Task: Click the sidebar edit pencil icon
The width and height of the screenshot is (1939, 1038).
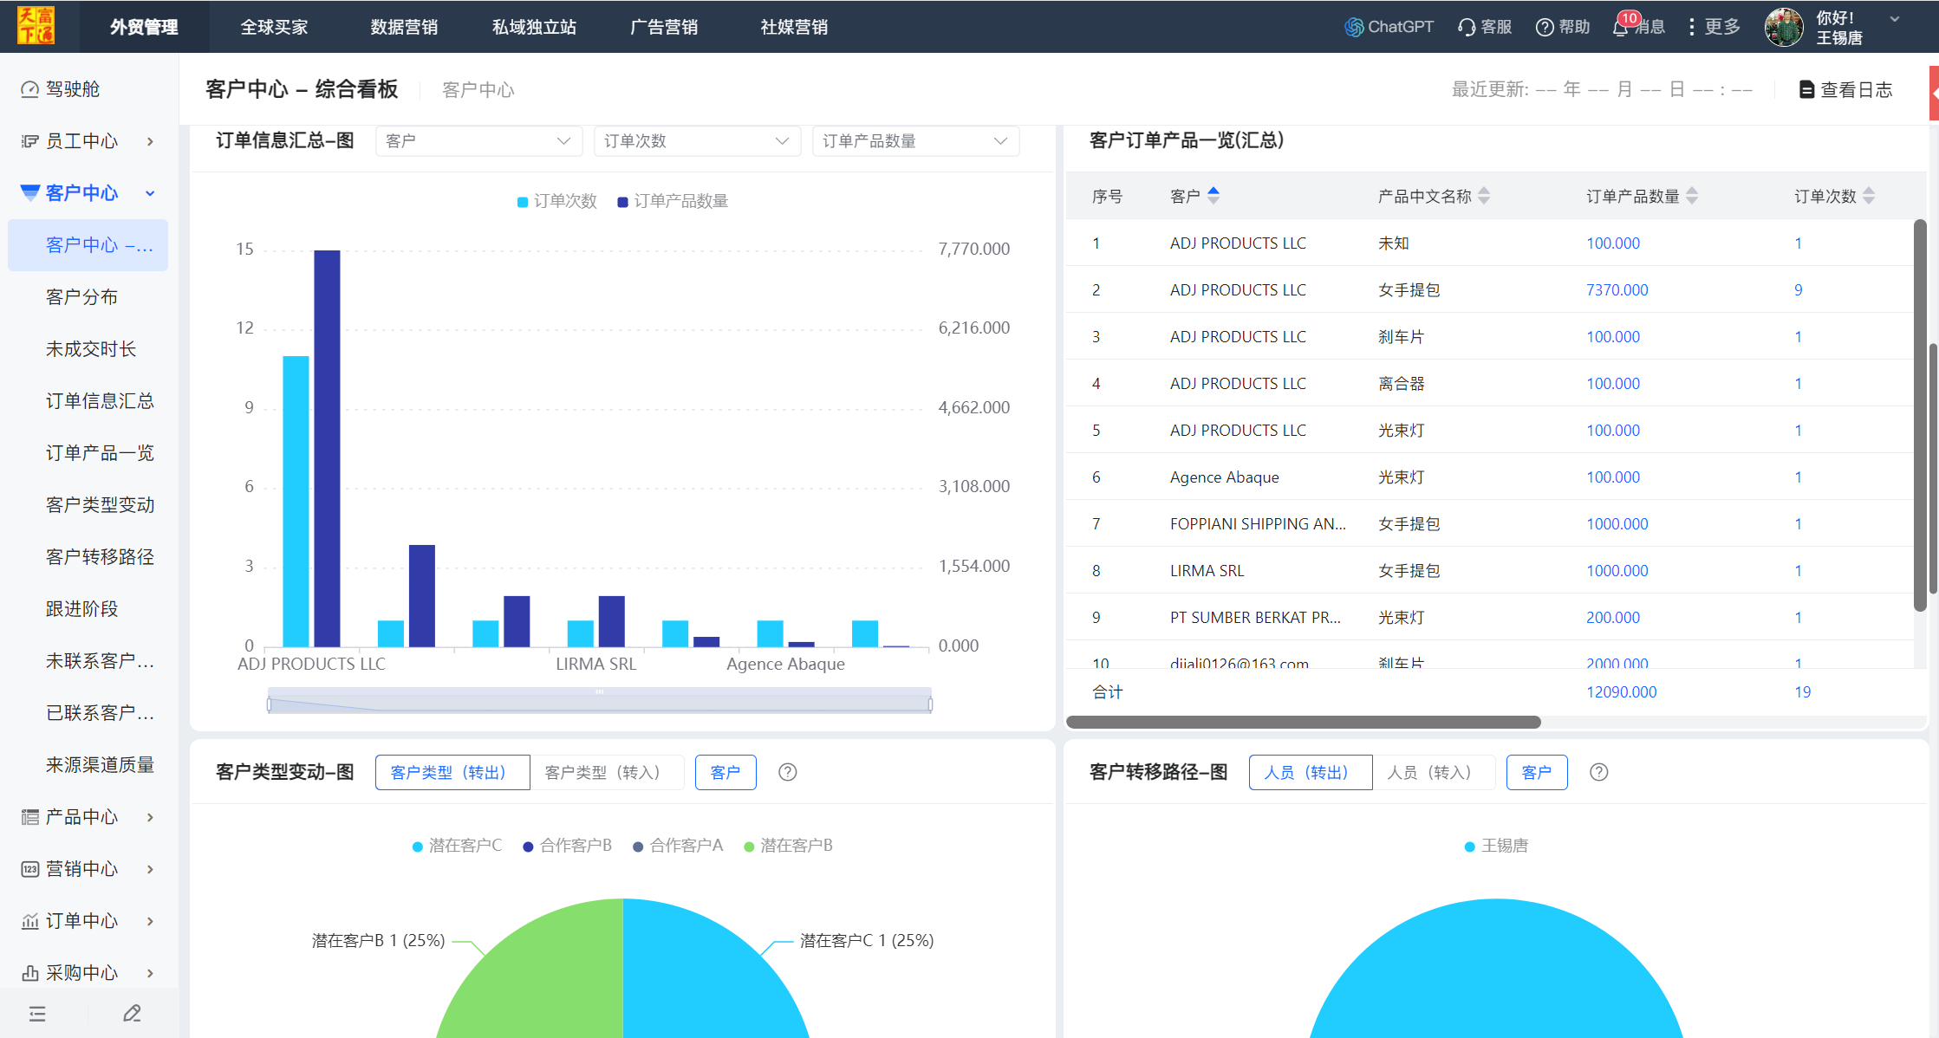Action: click(132, 1014)
